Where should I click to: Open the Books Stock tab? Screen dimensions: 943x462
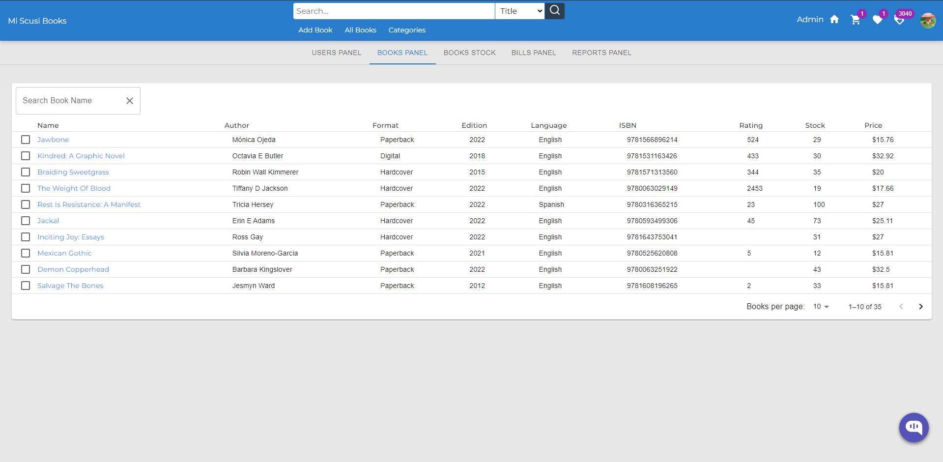[x=470, y=53]
